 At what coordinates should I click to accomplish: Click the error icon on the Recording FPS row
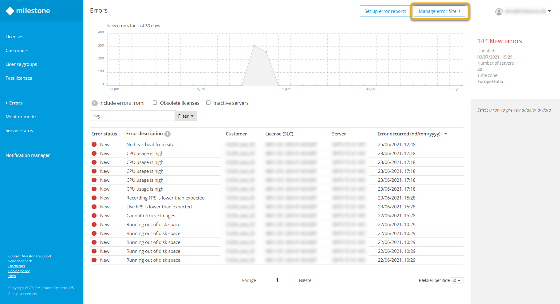coord(94,198)
